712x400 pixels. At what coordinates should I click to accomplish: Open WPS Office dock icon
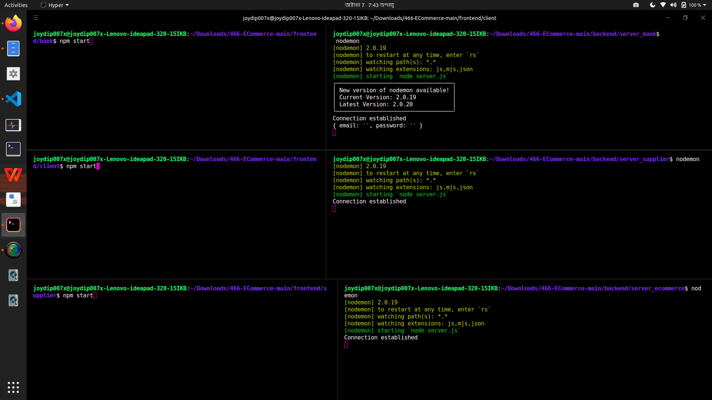click(x=13, y=175)
